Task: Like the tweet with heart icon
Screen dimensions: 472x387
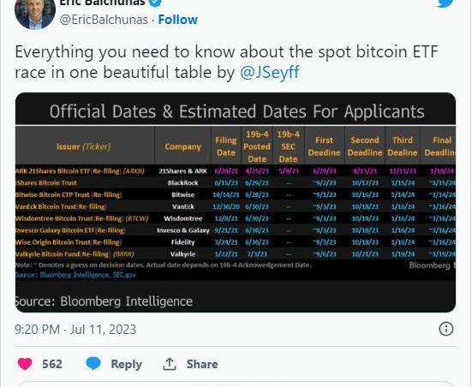Action: point(25,364)
